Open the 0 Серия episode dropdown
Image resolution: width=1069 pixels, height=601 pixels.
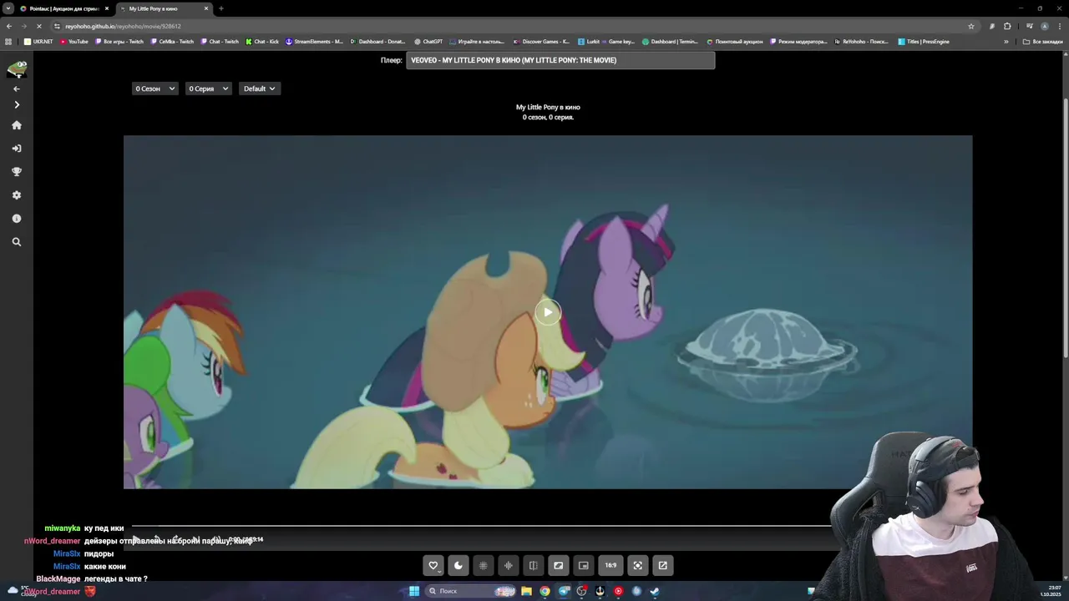[208, 88]
